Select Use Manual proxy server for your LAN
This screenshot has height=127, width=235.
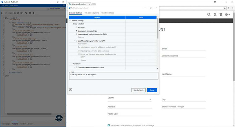click(77, 41)
